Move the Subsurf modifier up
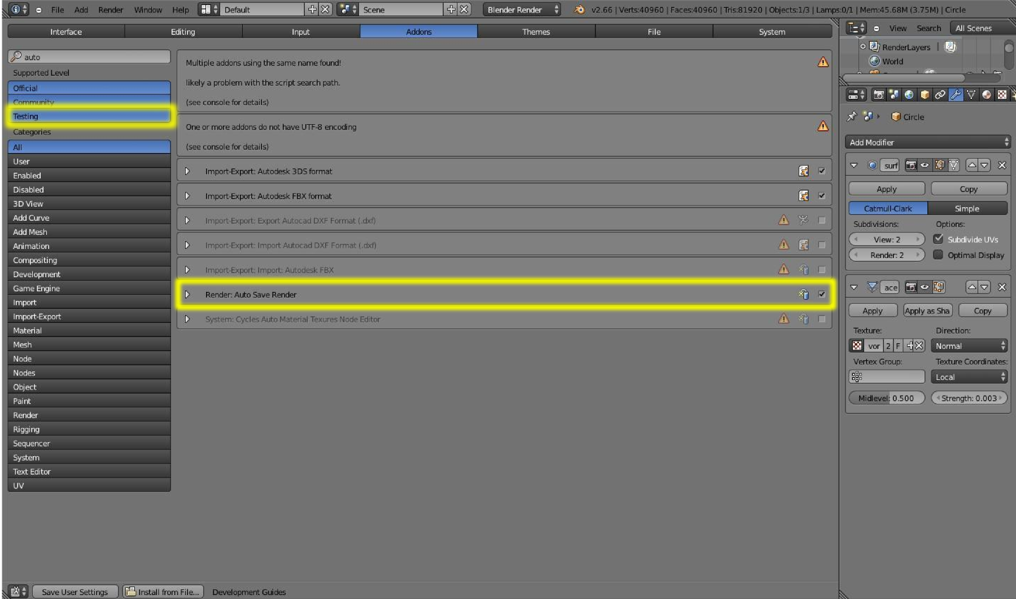 click(x=972, y=165)
